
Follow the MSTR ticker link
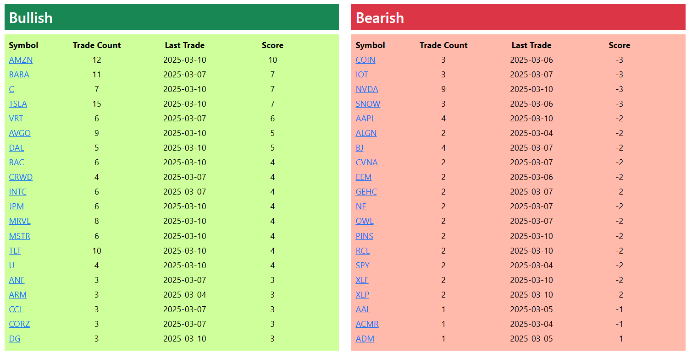pos(20,236)
